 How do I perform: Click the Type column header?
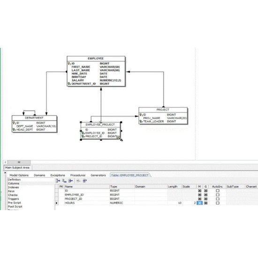pyautogui.click(x=122, y=187)
